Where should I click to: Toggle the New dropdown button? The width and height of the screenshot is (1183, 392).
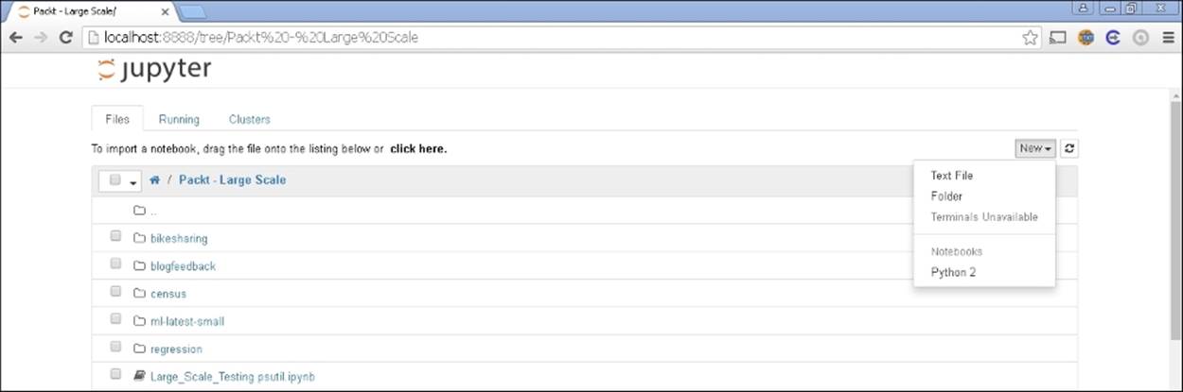coord(1035,148)
